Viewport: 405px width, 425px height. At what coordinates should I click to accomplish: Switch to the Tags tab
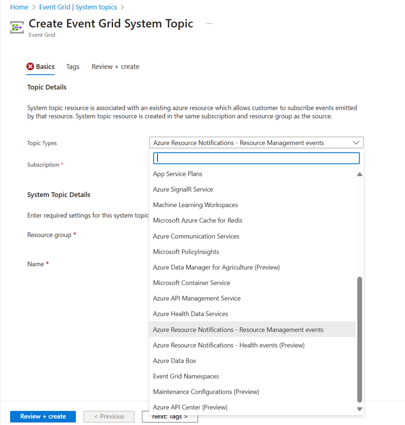pos(73,67)
